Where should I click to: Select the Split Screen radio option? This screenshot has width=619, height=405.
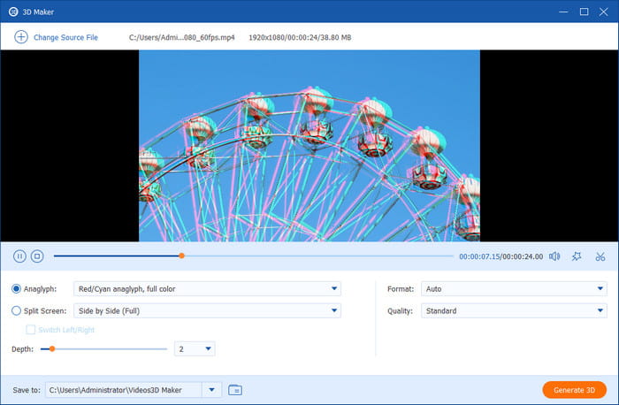pos(17,310)
